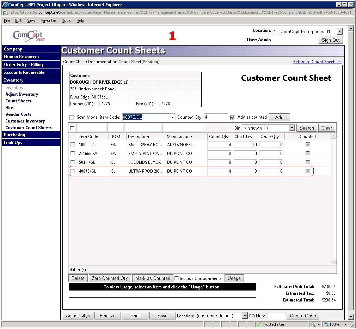Click inside the PO Num input field
356x329 pixels.
tap(277, 316)
